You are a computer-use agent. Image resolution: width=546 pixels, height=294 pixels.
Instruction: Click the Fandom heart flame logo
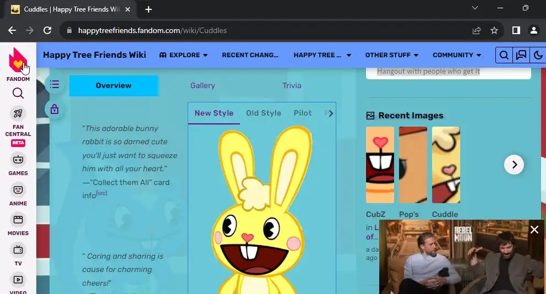pos(18,60)
